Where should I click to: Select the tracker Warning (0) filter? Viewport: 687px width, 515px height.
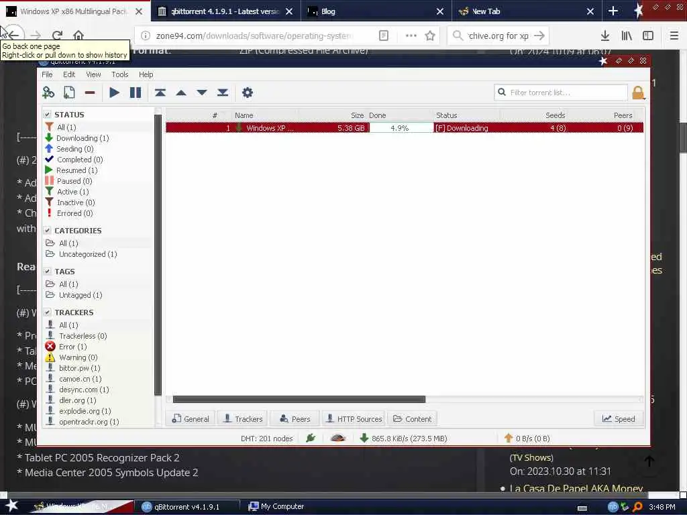(x=71, y=357)
